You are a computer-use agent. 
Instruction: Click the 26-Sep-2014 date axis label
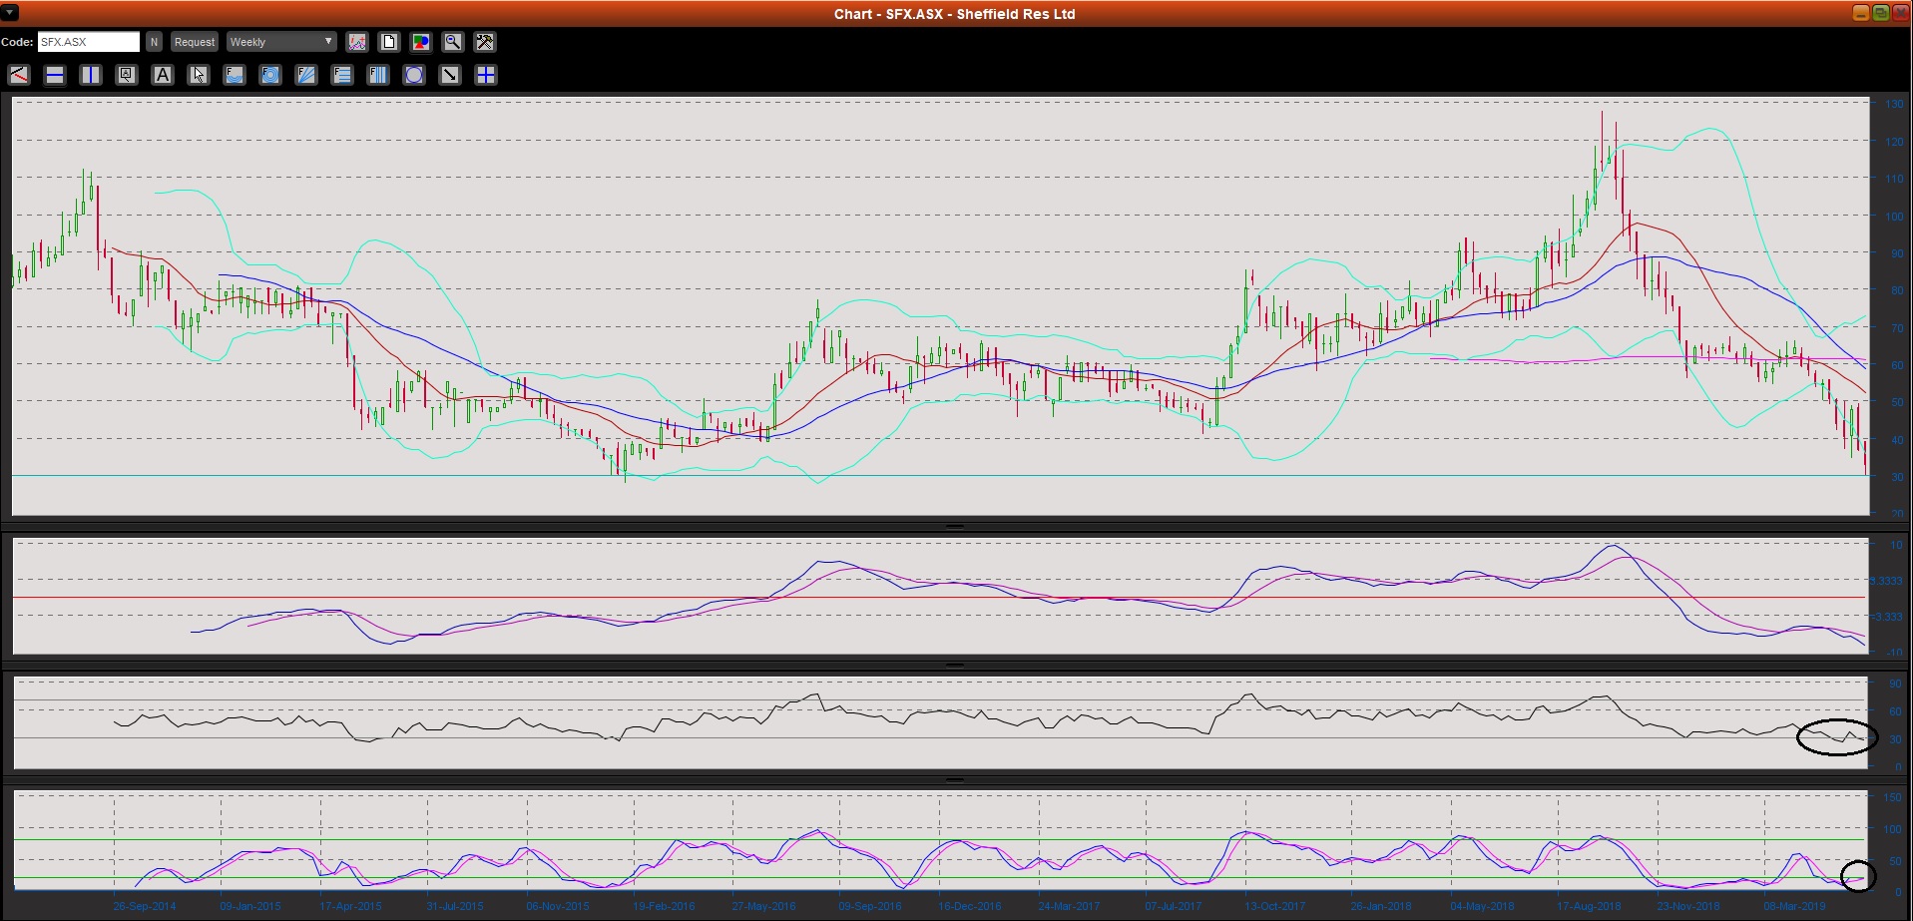tap(145, 906)
